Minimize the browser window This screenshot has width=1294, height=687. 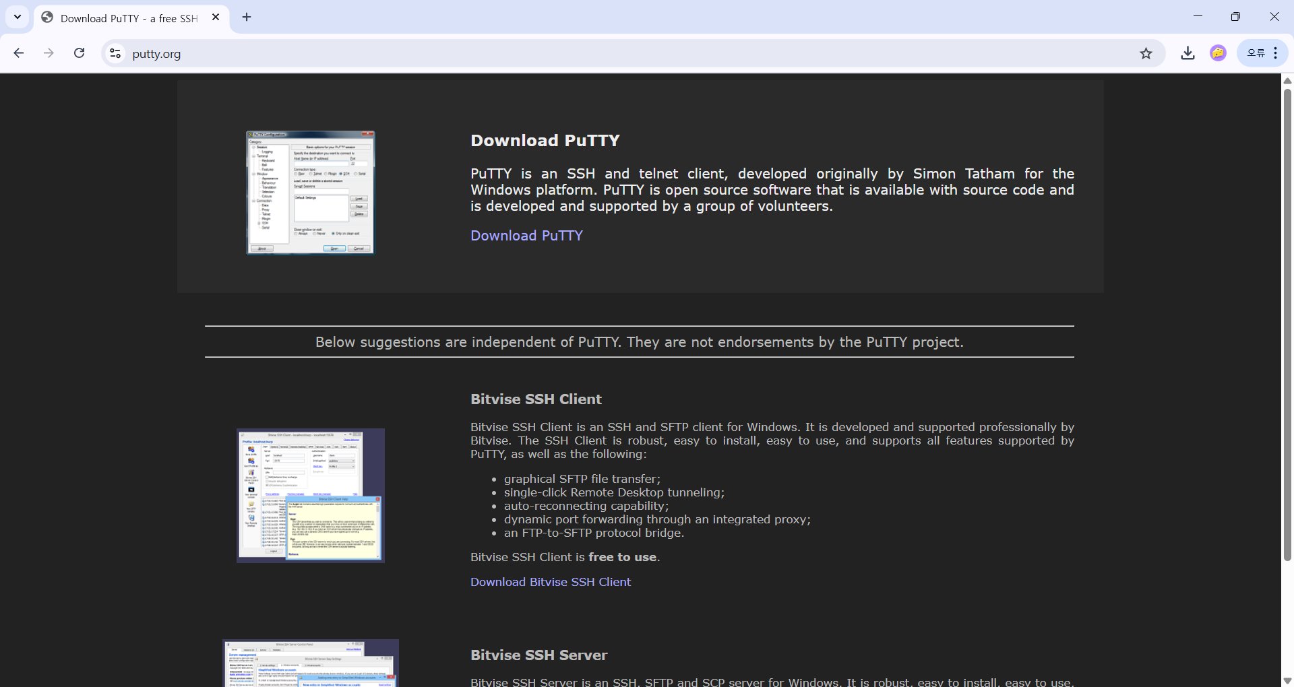pos(1198,16)
